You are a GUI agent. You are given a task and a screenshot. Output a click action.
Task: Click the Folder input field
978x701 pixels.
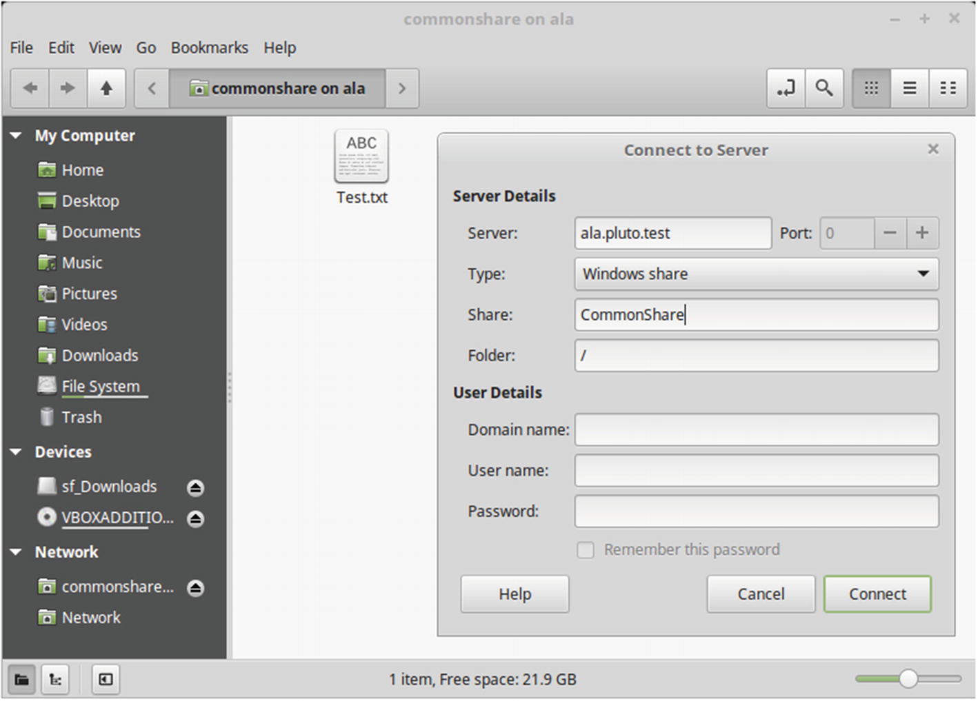pos(757,356)
